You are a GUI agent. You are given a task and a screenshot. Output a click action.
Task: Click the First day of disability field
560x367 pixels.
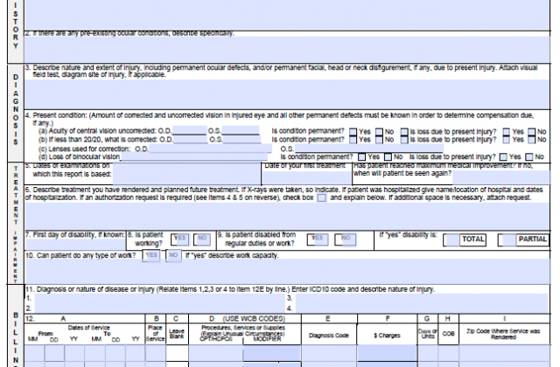pyautogui.click(x=75, y=245)
